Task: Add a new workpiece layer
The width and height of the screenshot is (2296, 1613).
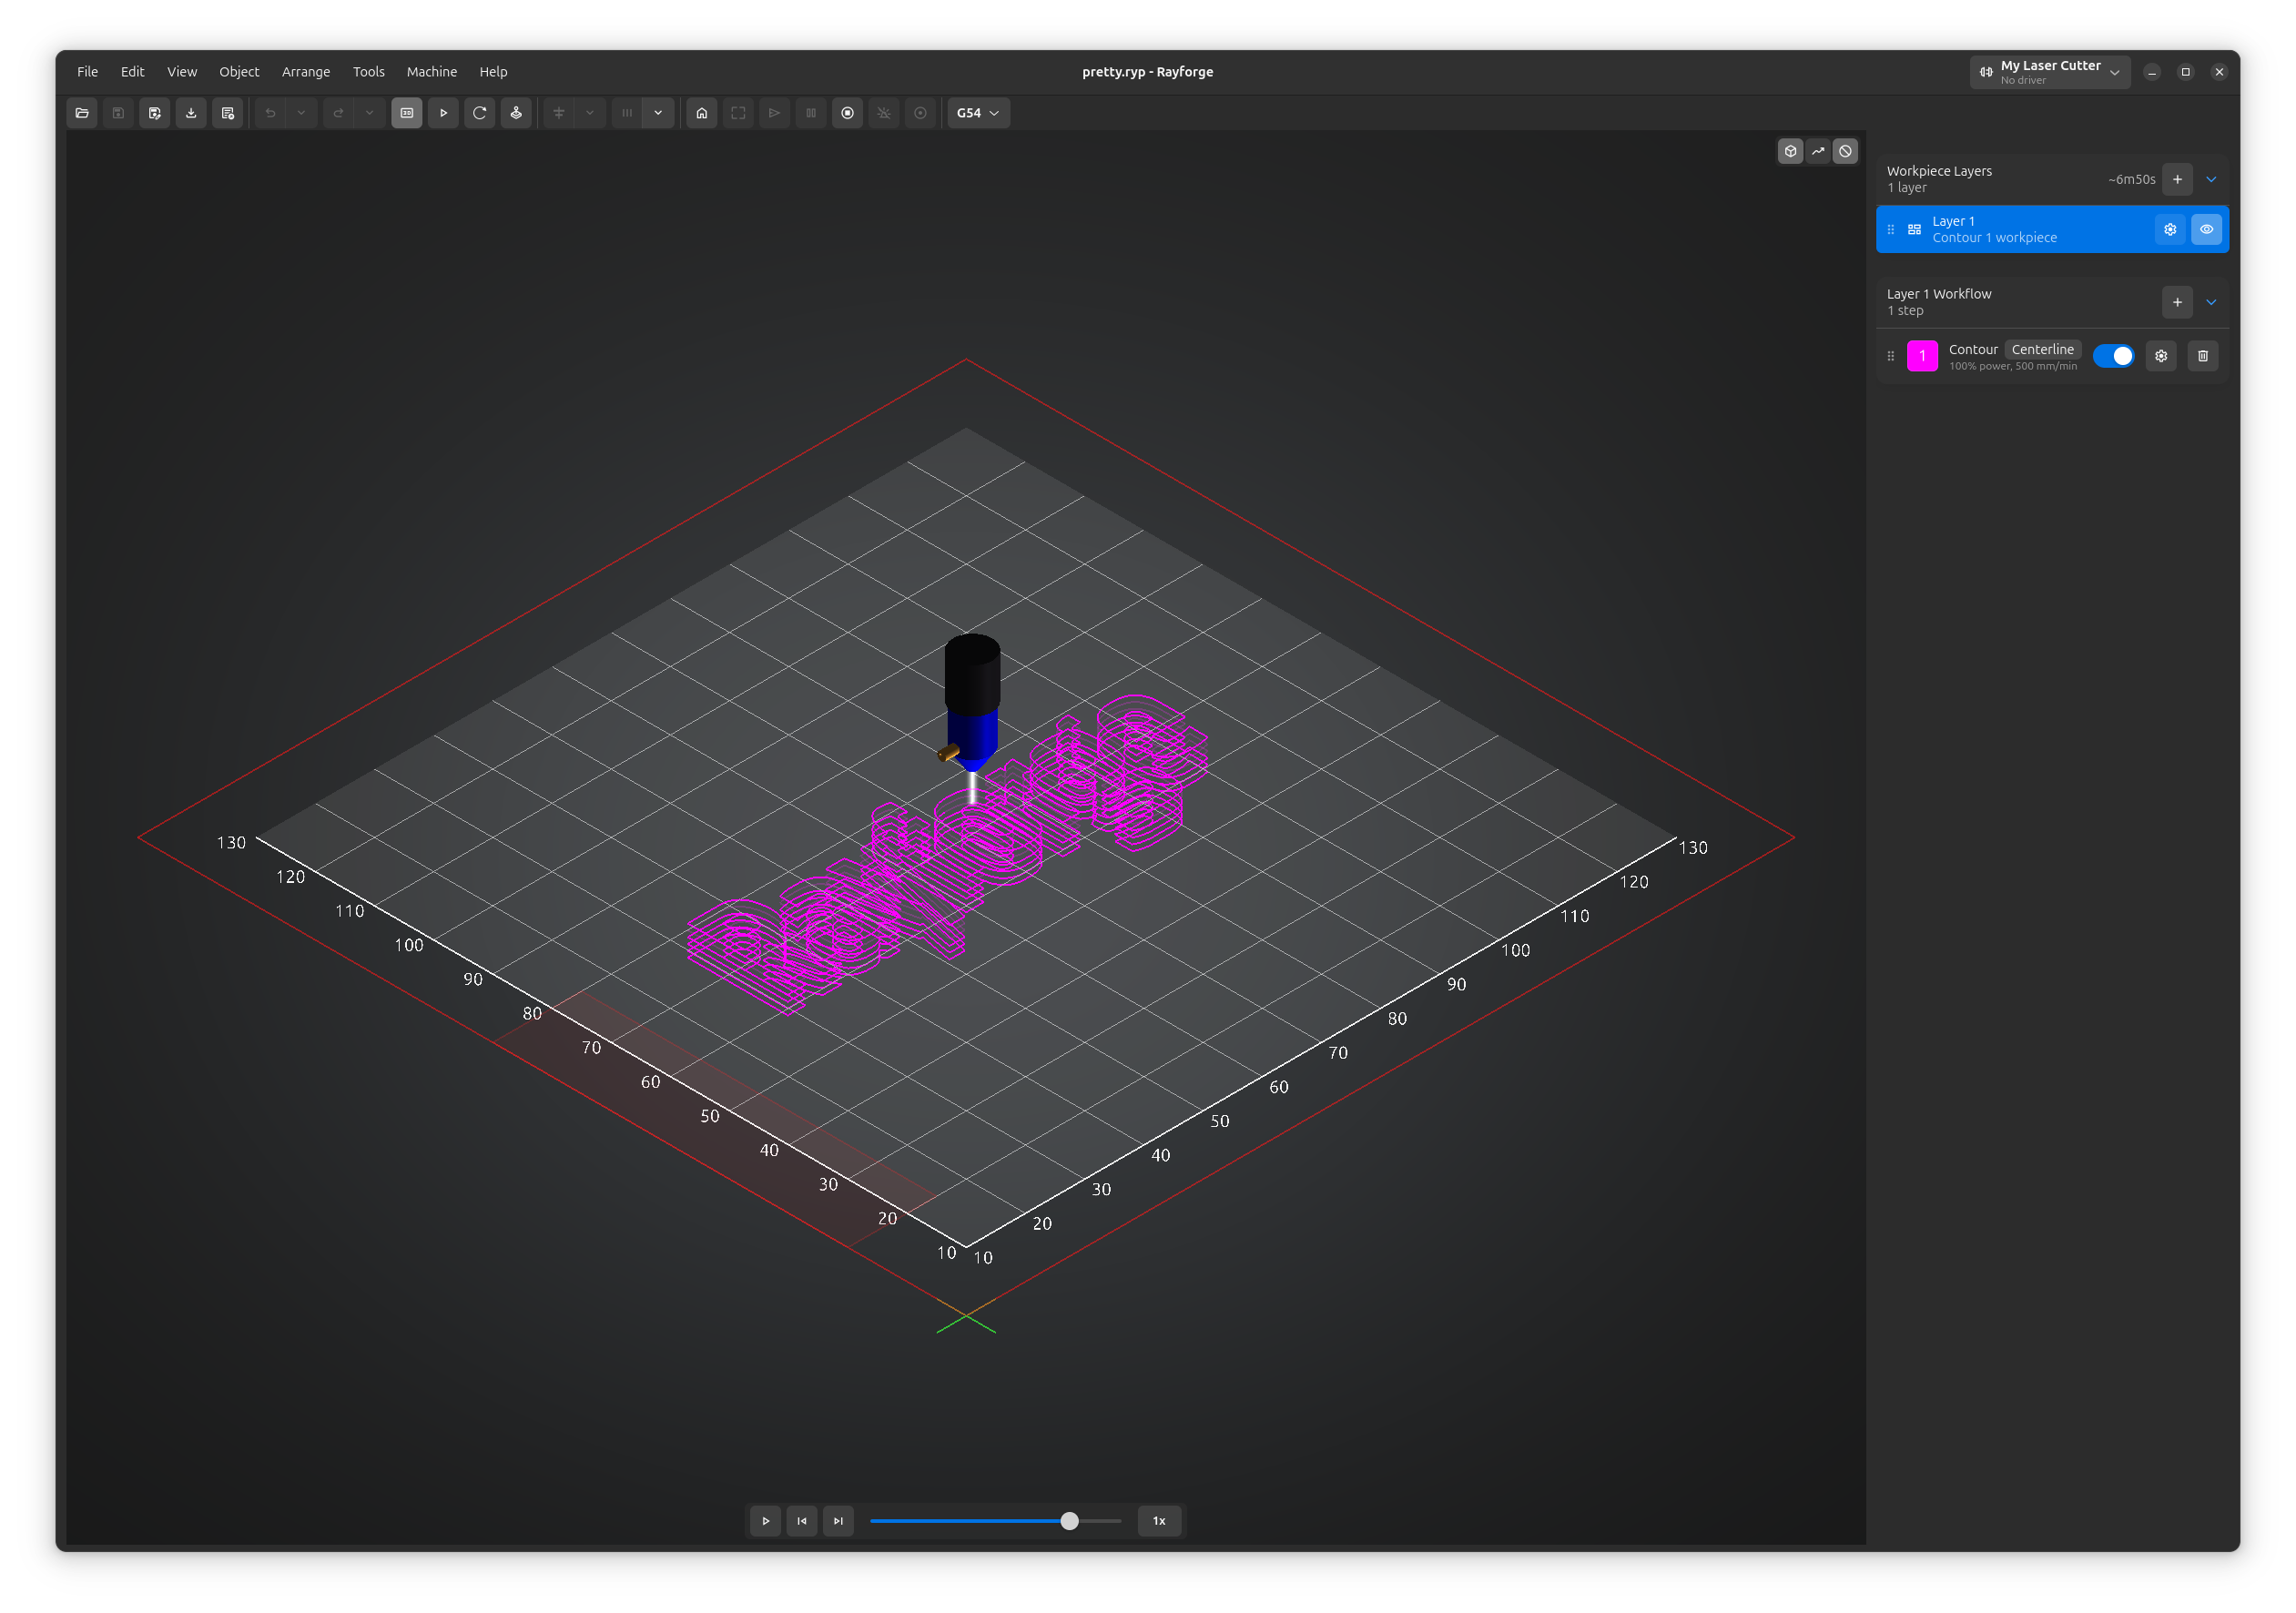Action: point(2177,179)
